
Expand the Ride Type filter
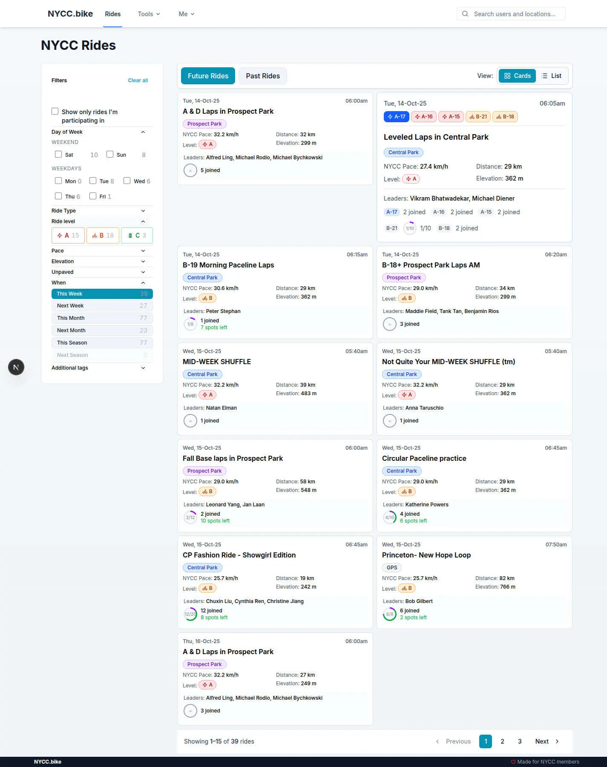102,211
